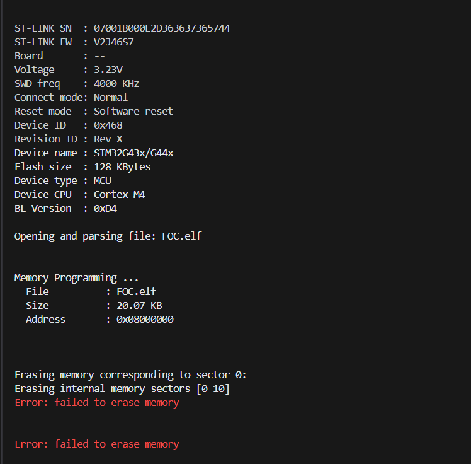471x464 pixels.
Task: Click the Connect mode Normal text
Action: pos(111,98)
